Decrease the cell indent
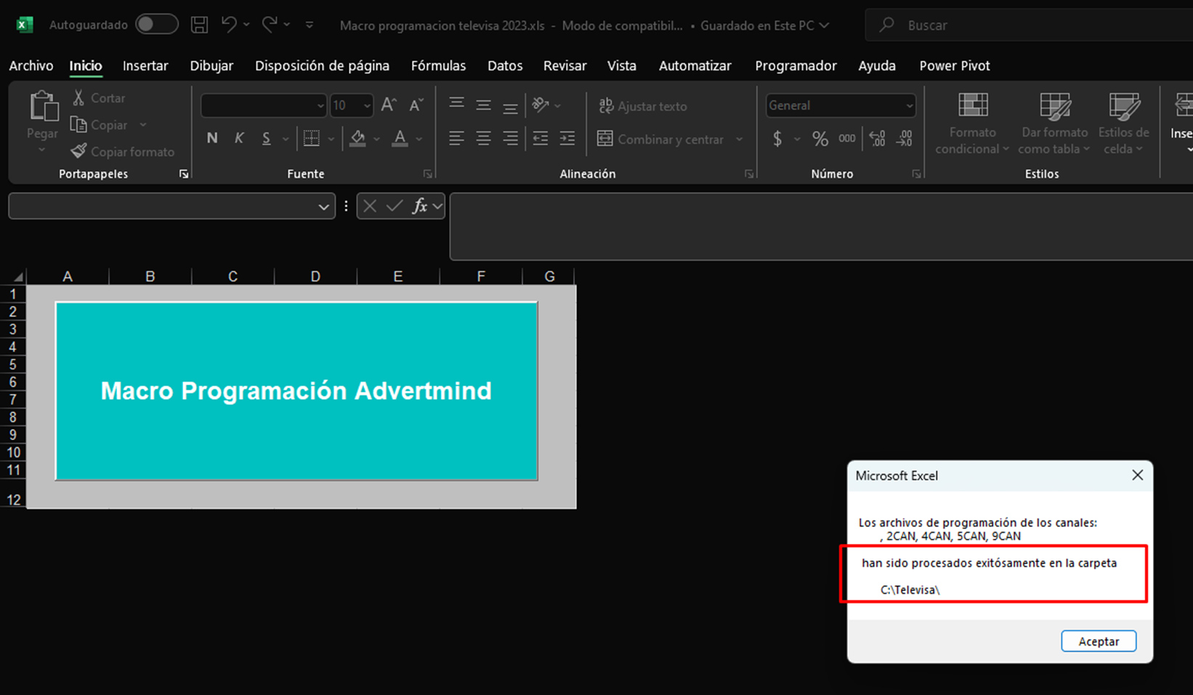The height and width of the screenshot is (695, 1193). coord(541,138)
